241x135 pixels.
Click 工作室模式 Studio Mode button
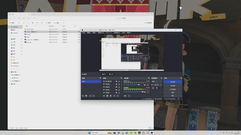pyautogui.click(x=173, y=89)
